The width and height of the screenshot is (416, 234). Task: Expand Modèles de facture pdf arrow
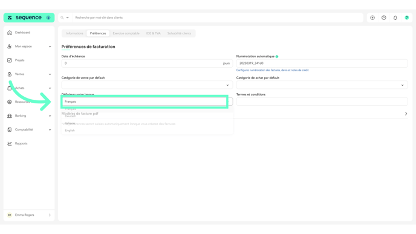406,114
